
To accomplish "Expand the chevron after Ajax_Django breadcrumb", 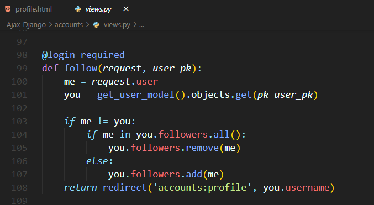I will click(50, 24).
